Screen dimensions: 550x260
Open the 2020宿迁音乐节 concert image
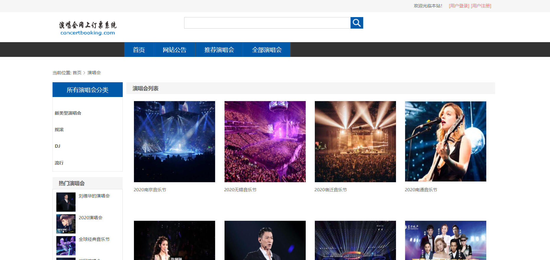355,141
